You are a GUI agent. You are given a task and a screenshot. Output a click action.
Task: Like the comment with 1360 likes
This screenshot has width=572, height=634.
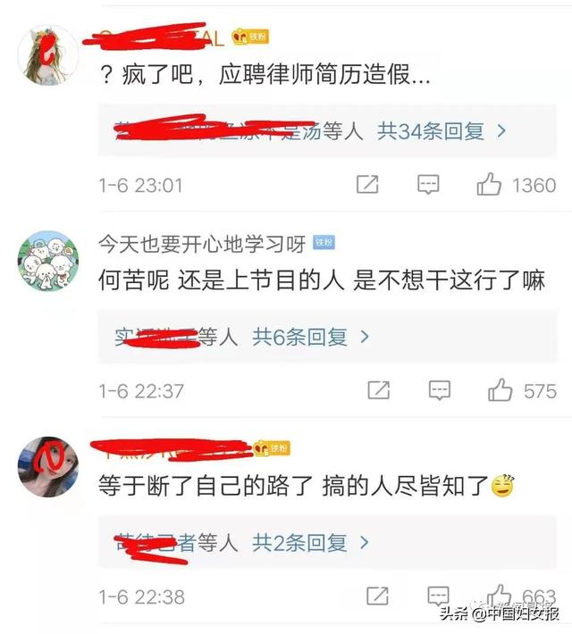point(489,184)
